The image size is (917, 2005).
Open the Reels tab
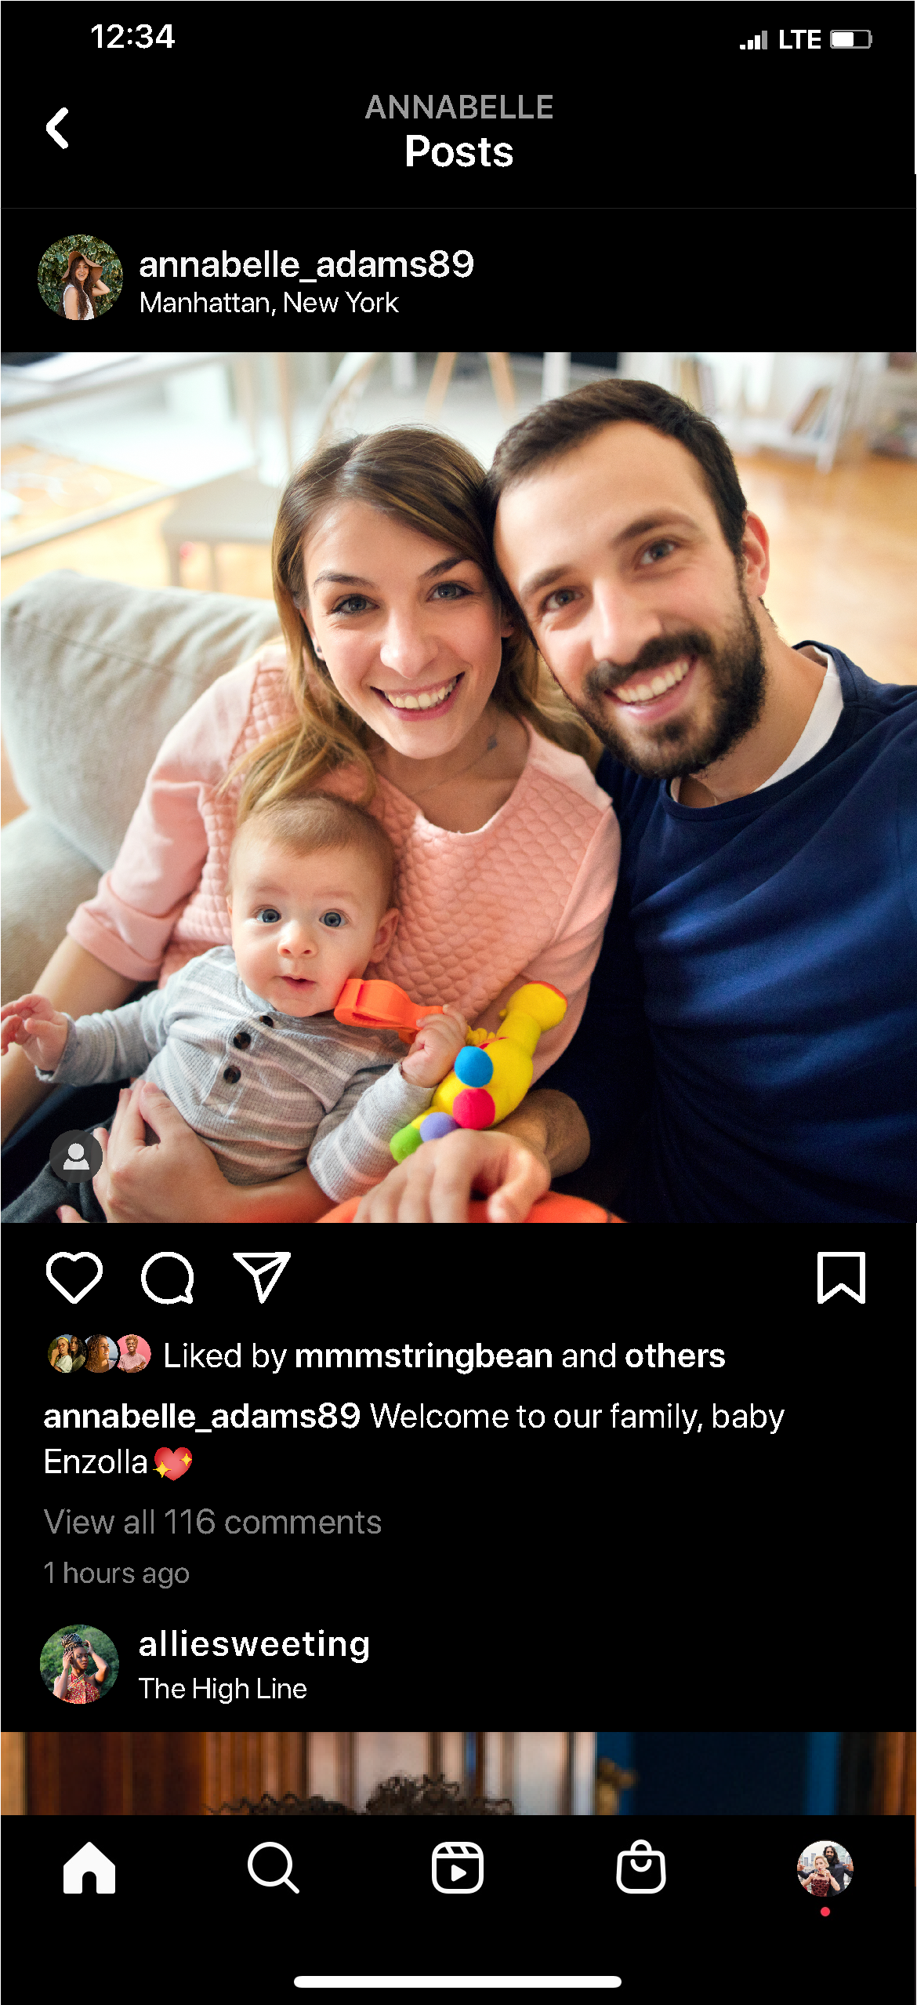coord(458,1868)
